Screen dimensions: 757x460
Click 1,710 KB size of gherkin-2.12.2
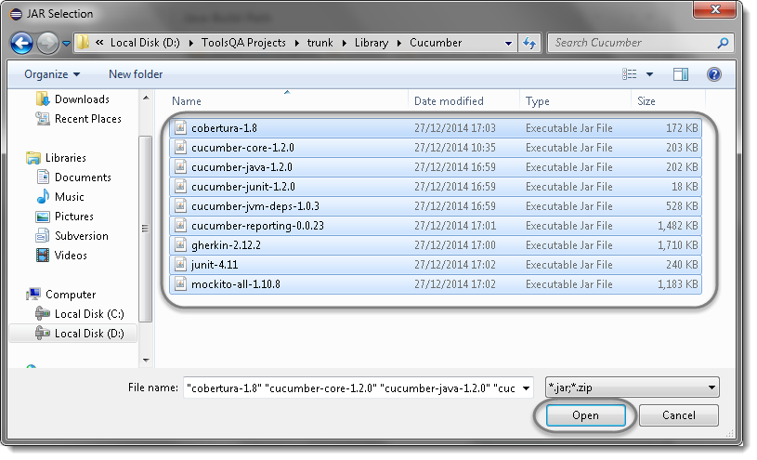point(678,245)
